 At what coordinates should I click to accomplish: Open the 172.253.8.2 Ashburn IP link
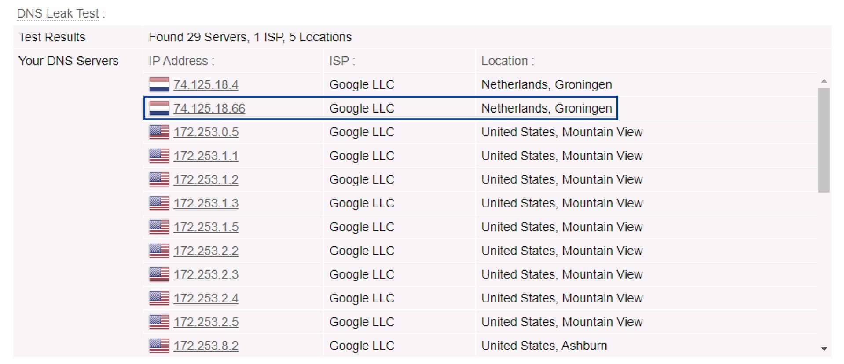(x=205, y=346)
